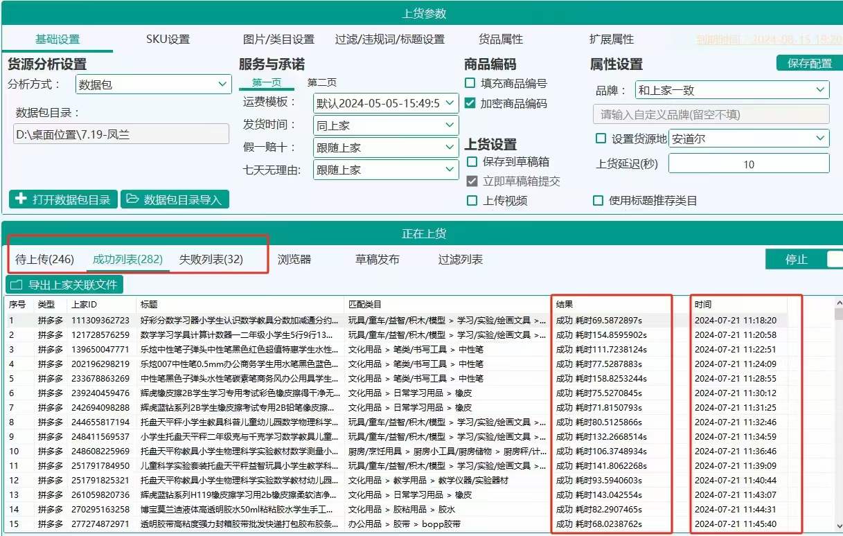Click the 上货延迟(秒) input field
This screenshot has height=536, width=843.
748,164
